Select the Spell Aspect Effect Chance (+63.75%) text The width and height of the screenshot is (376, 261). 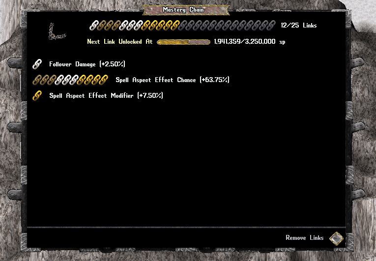pos(173,80)
